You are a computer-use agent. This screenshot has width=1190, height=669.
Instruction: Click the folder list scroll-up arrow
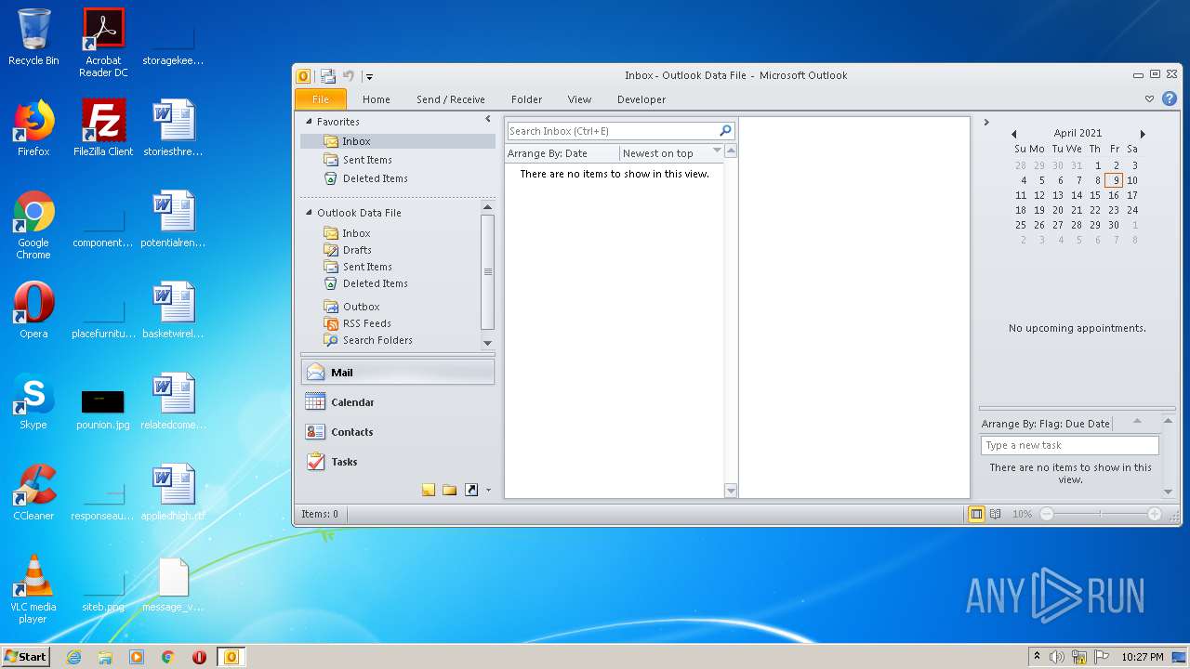[x=487, y=207]
